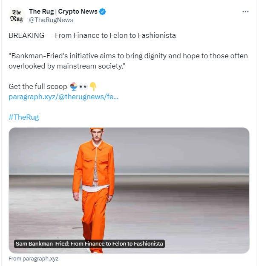
Task: Open the three-dot more options menu
Action: pyautogui.click(x=245, y=11)
